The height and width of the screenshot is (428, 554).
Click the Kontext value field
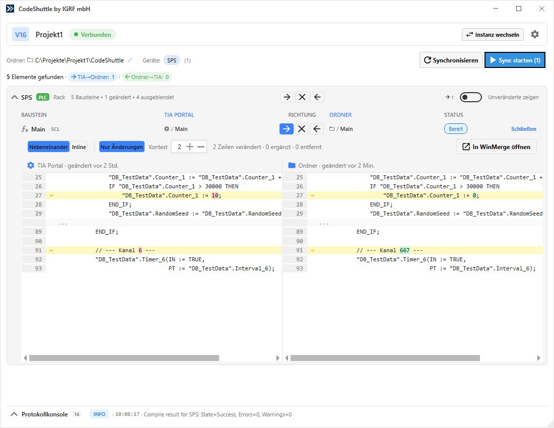[x=179, y=147]
